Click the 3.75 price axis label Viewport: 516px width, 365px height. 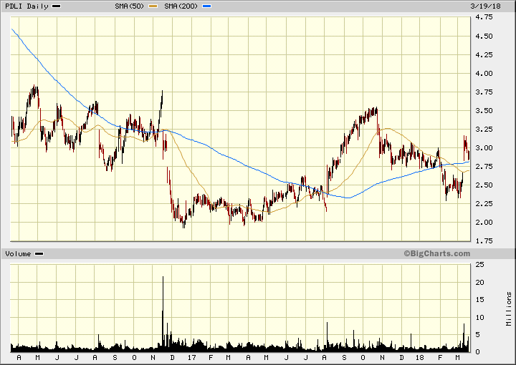[484, 92]
